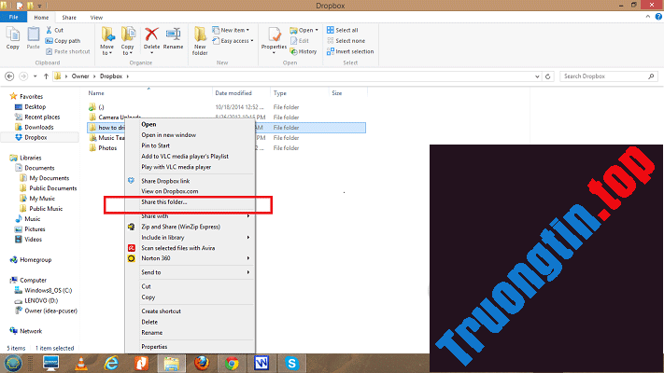Open the Easy access dropdown
This screenshot has width=664, height=373.
[233, 41]
